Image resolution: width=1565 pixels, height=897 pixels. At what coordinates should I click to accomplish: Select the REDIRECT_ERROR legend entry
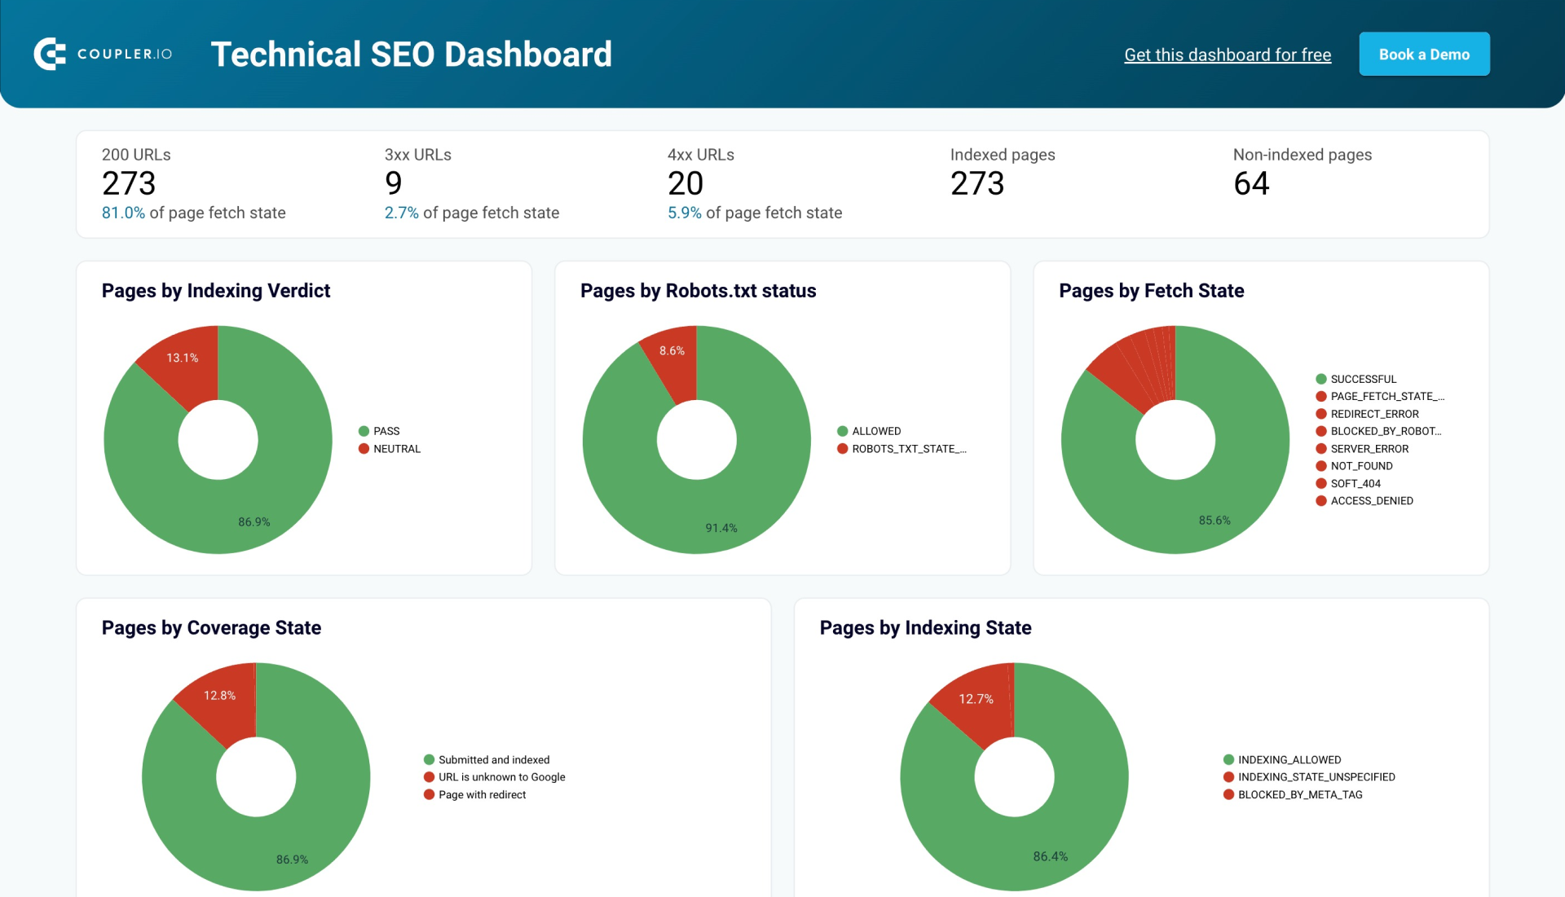pos(1374,413)
